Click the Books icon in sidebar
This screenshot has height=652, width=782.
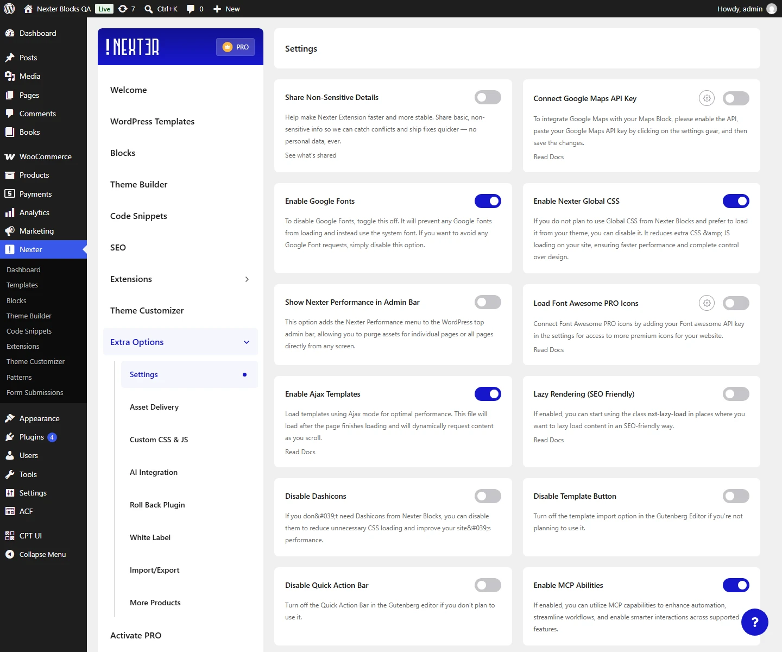click(x=10, y=132)
